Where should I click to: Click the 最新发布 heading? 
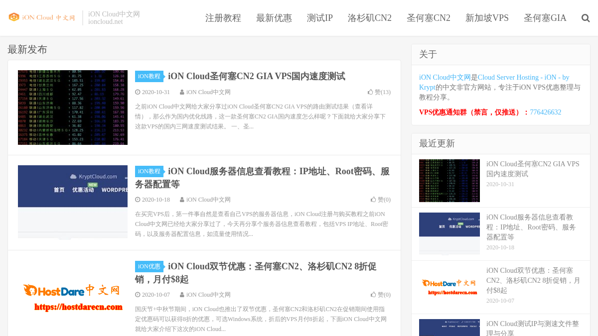(27, 49)
